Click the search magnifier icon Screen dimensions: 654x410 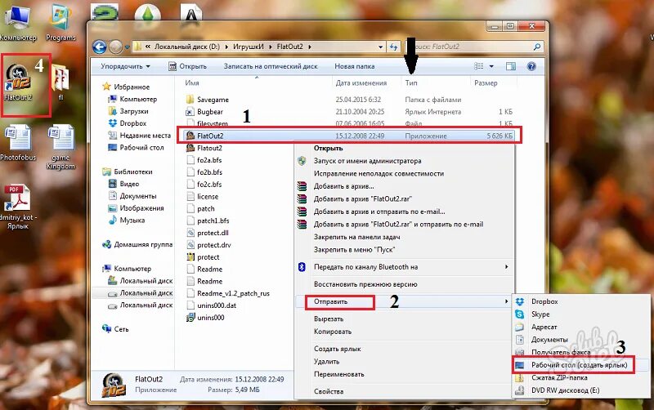(537, 47)
